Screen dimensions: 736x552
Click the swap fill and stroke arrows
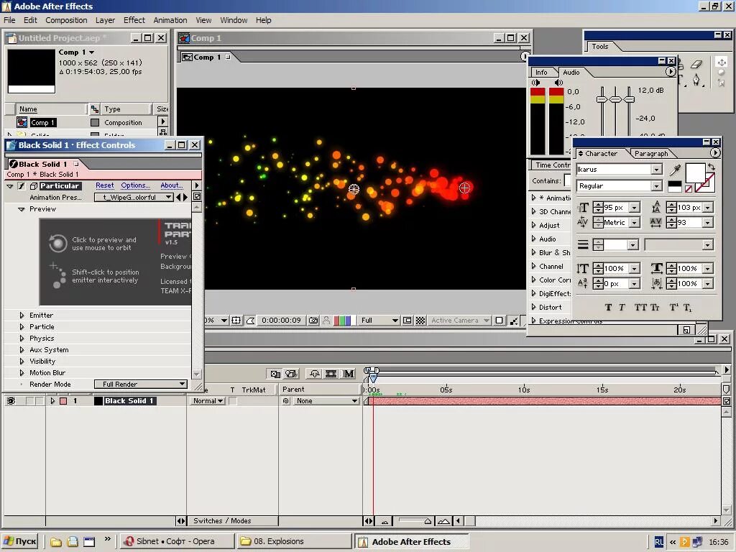(x=711, y=167)
